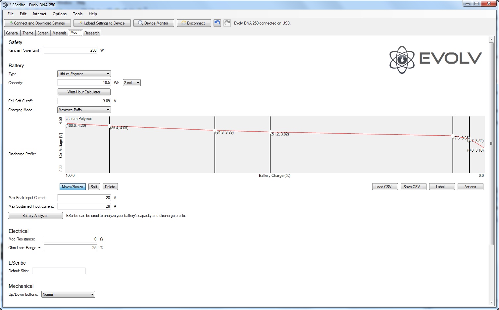This screenshot has height=310, width=499.
Task: Disconnect from the DNA 250 device
Action: (194, 23)
